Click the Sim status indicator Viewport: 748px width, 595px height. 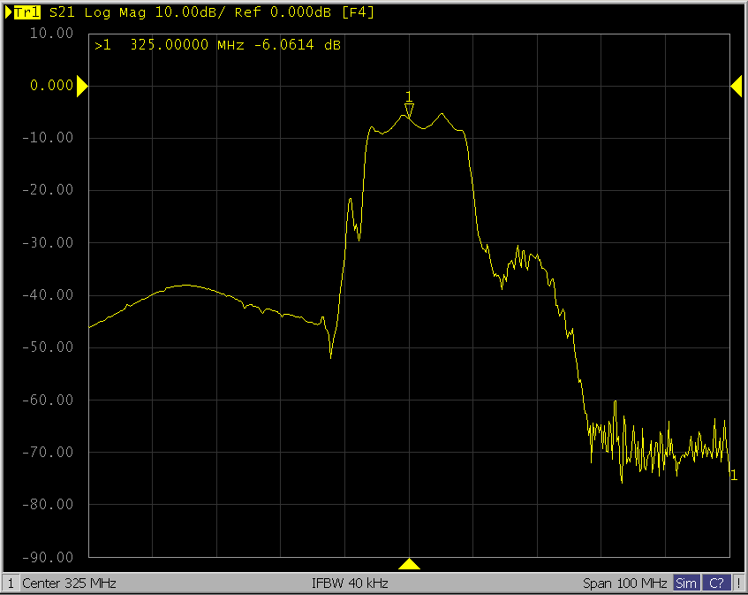click(685, 584)
